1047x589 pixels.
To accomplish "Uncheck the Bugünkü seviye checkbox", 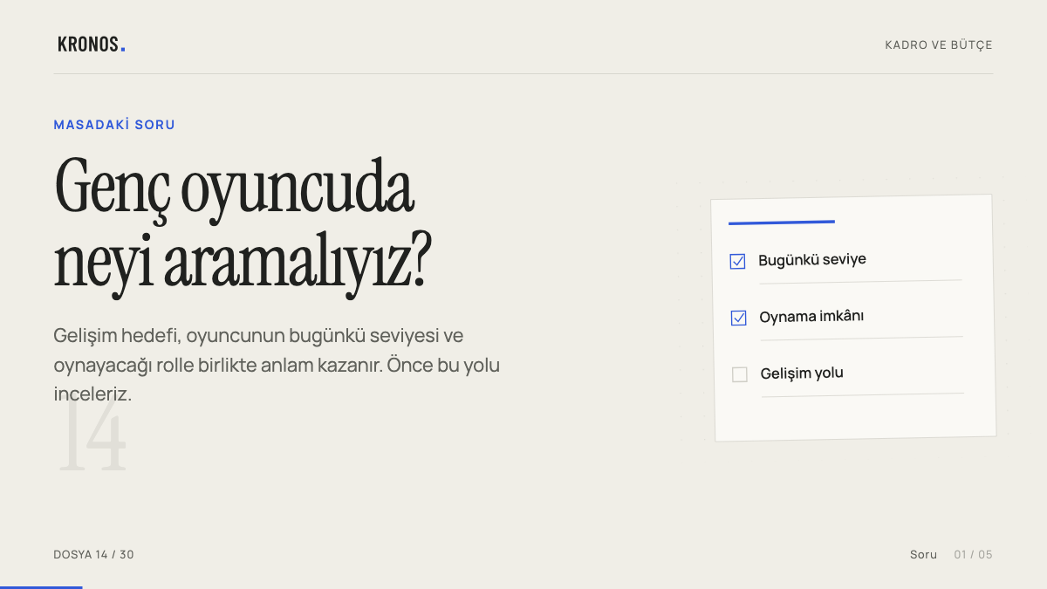I will click(737, 261).
